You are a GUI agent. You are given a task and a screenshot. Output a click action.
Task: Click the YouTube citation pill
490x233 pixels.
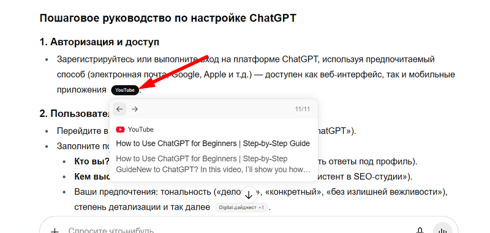coord(125,90)
